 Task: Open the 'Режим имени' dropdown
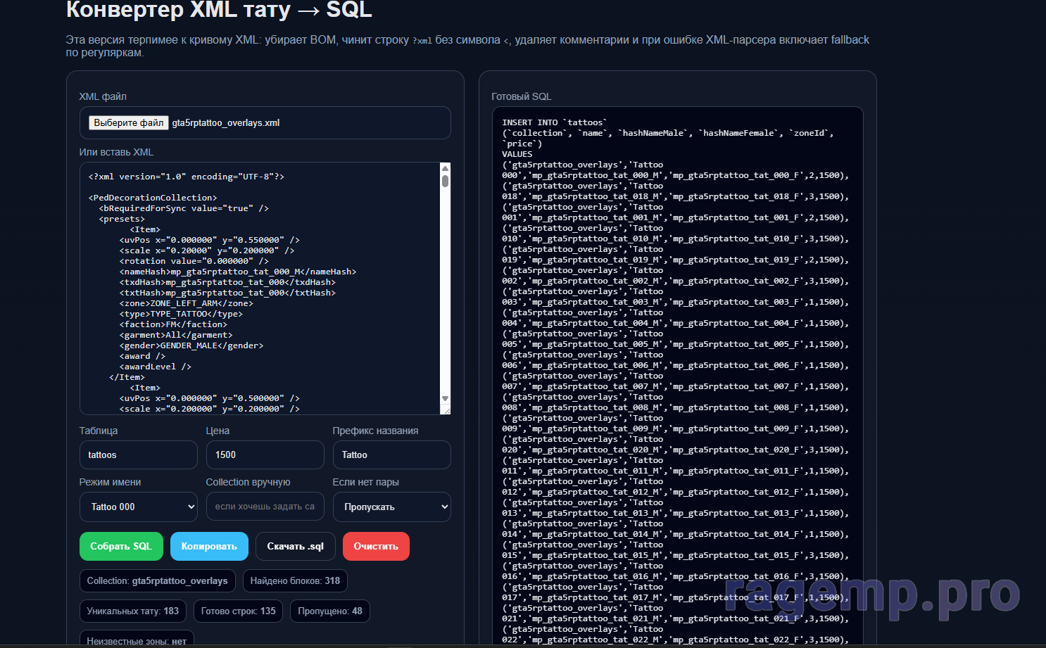[139, 507]
